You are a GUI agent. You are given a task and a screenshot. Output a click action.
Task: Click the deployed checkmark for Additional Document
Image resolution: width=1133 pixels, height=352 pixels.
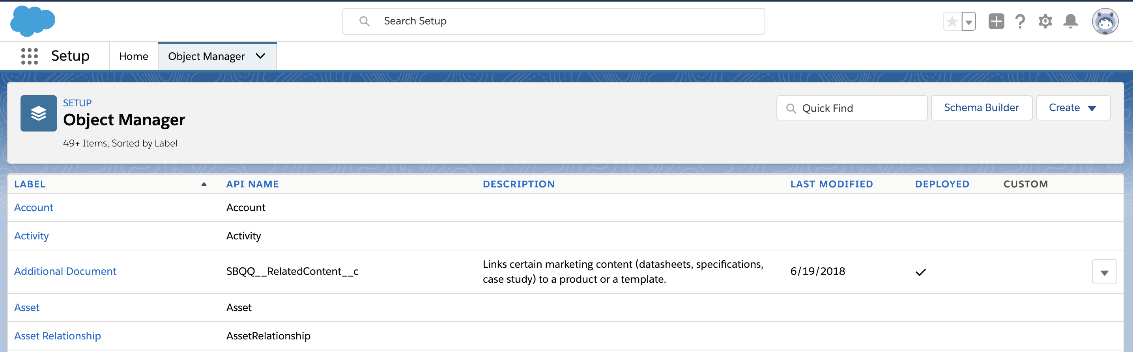click(921, 272)
